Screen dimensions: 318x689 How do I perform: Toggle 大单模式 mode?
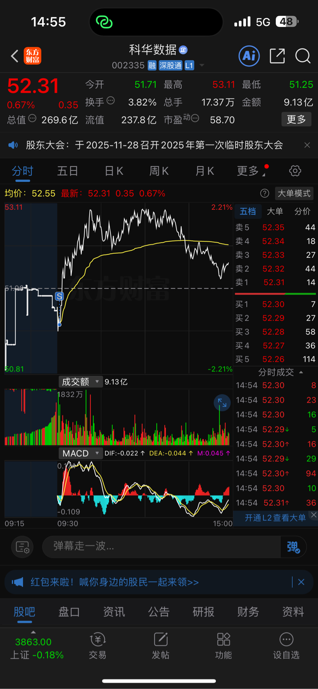point(294,193)
